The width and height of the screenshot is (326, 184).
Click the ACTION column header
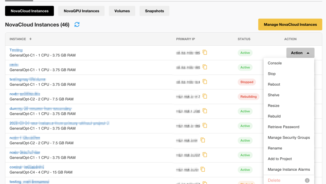pos(290,39)
